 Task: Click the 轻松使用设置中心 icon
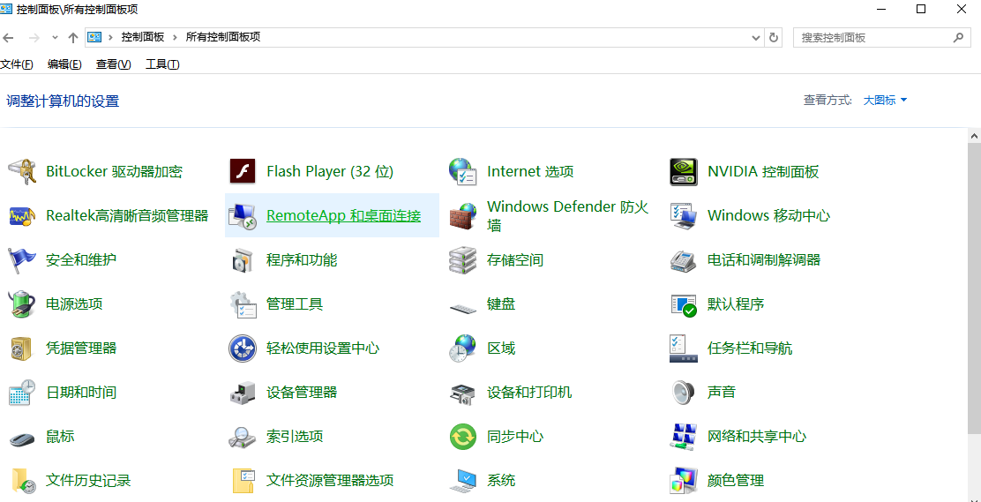tap(243, 348)
